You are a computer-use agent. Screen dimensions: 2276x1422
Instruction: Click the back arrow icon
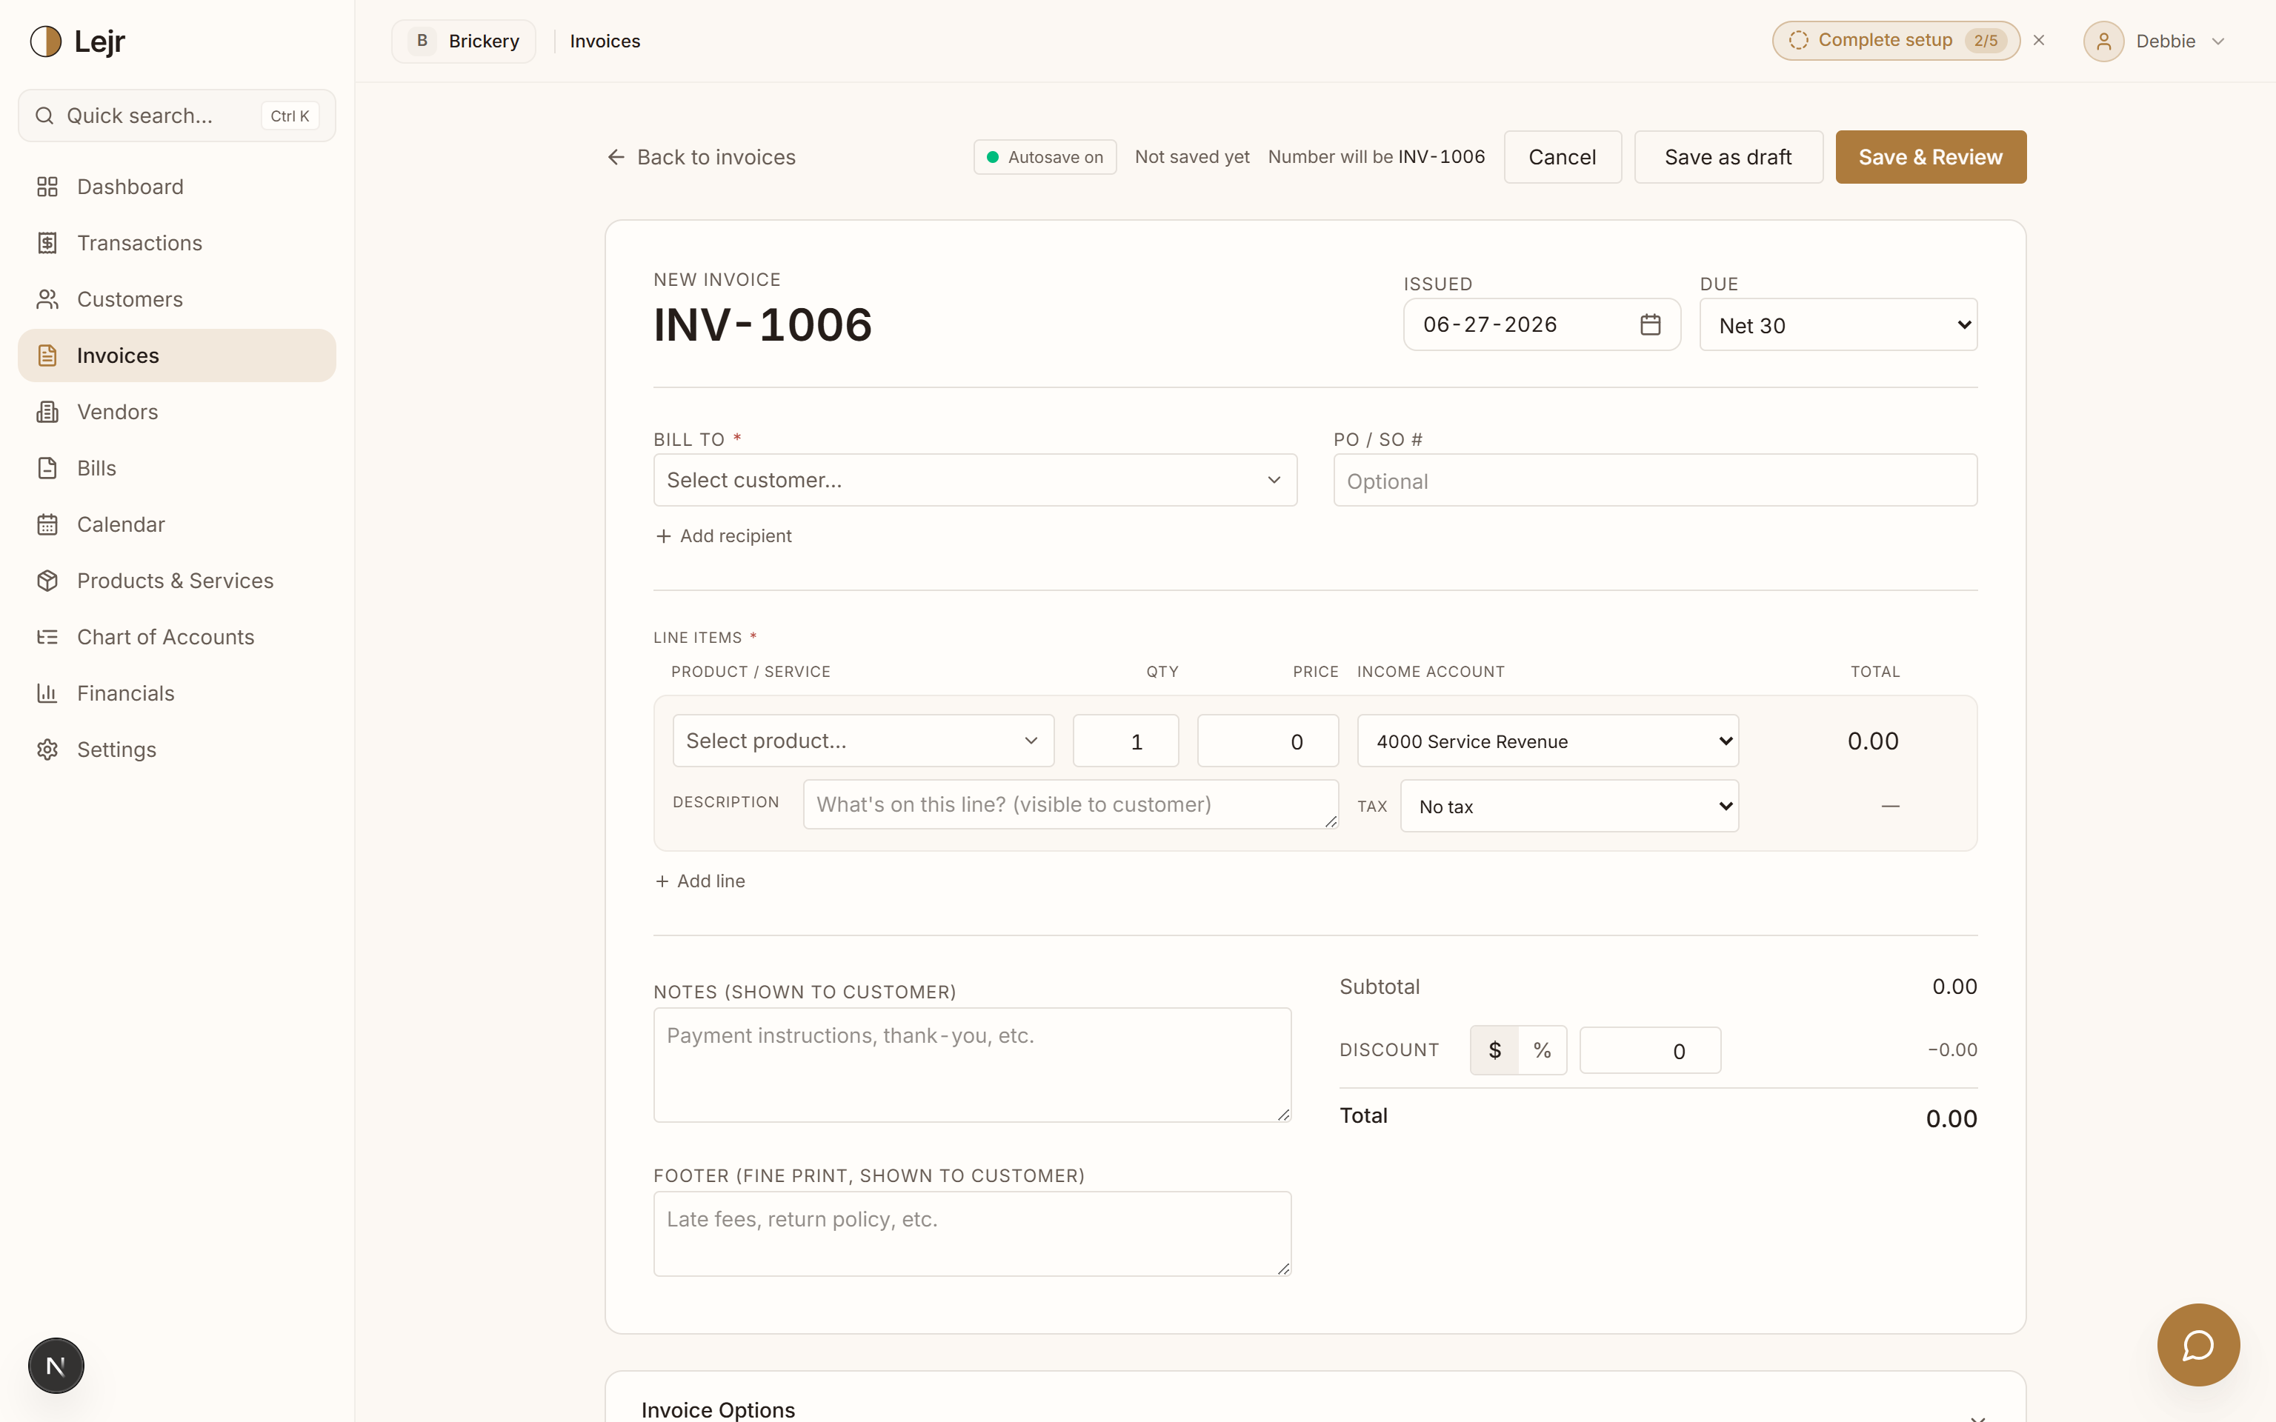616,157
